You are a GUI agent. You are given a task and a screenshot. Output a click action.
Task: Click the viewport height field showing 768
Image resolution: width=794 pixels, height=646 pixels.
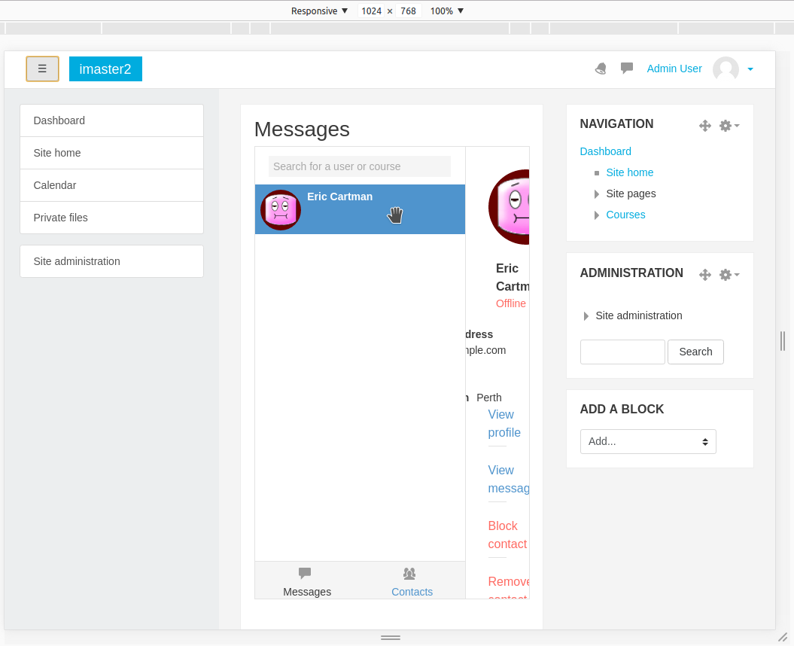408,11
